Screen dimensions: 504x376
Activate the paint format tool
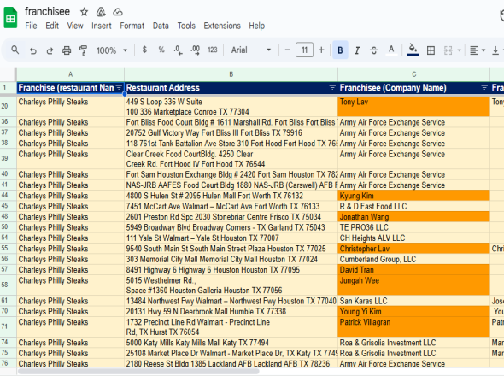pyautogui.click(x=83, y=50)
